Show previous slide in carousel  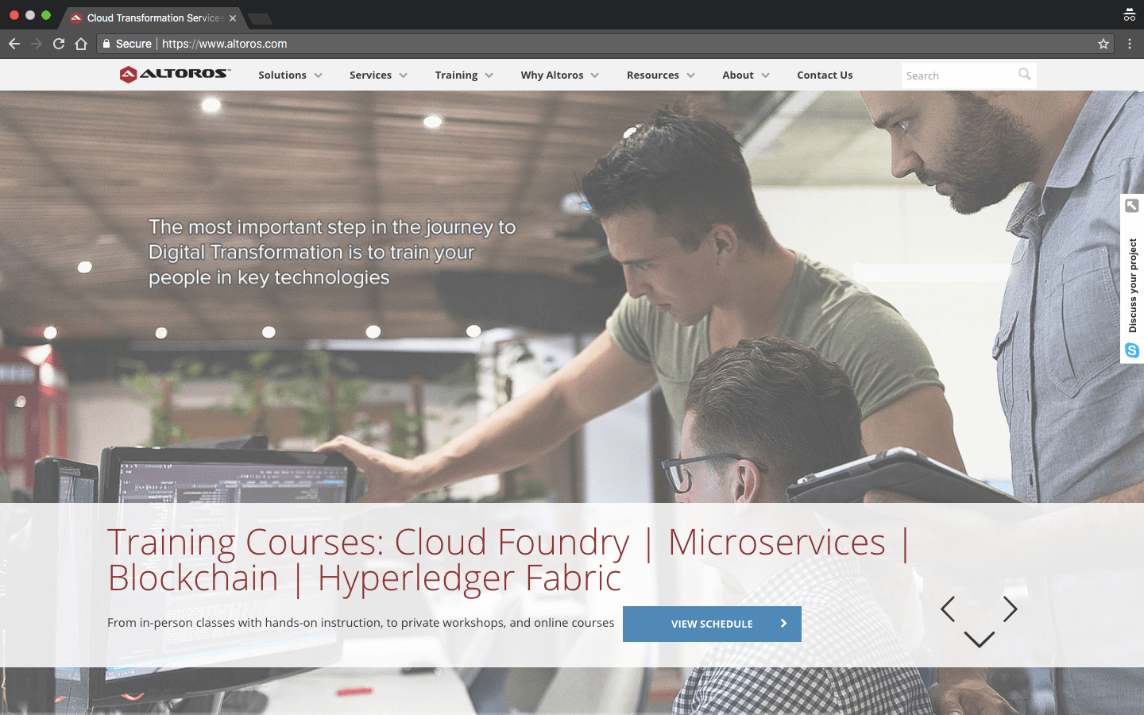[948, 609]
